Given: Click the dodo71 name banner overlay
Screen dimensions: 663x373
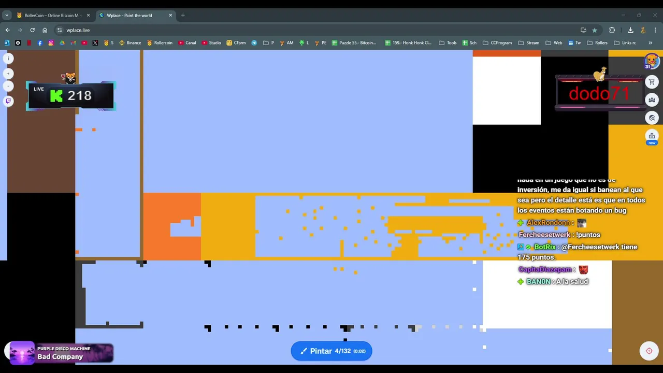Looking at the screenshot, I should pyautogui.click(x=599, y=93).
